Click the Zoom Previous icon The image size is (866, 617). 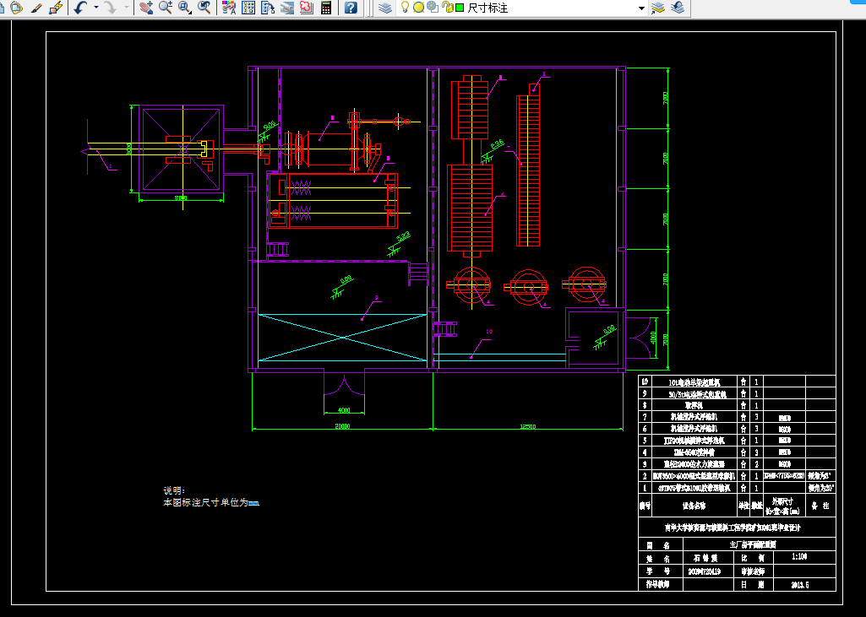204,8
